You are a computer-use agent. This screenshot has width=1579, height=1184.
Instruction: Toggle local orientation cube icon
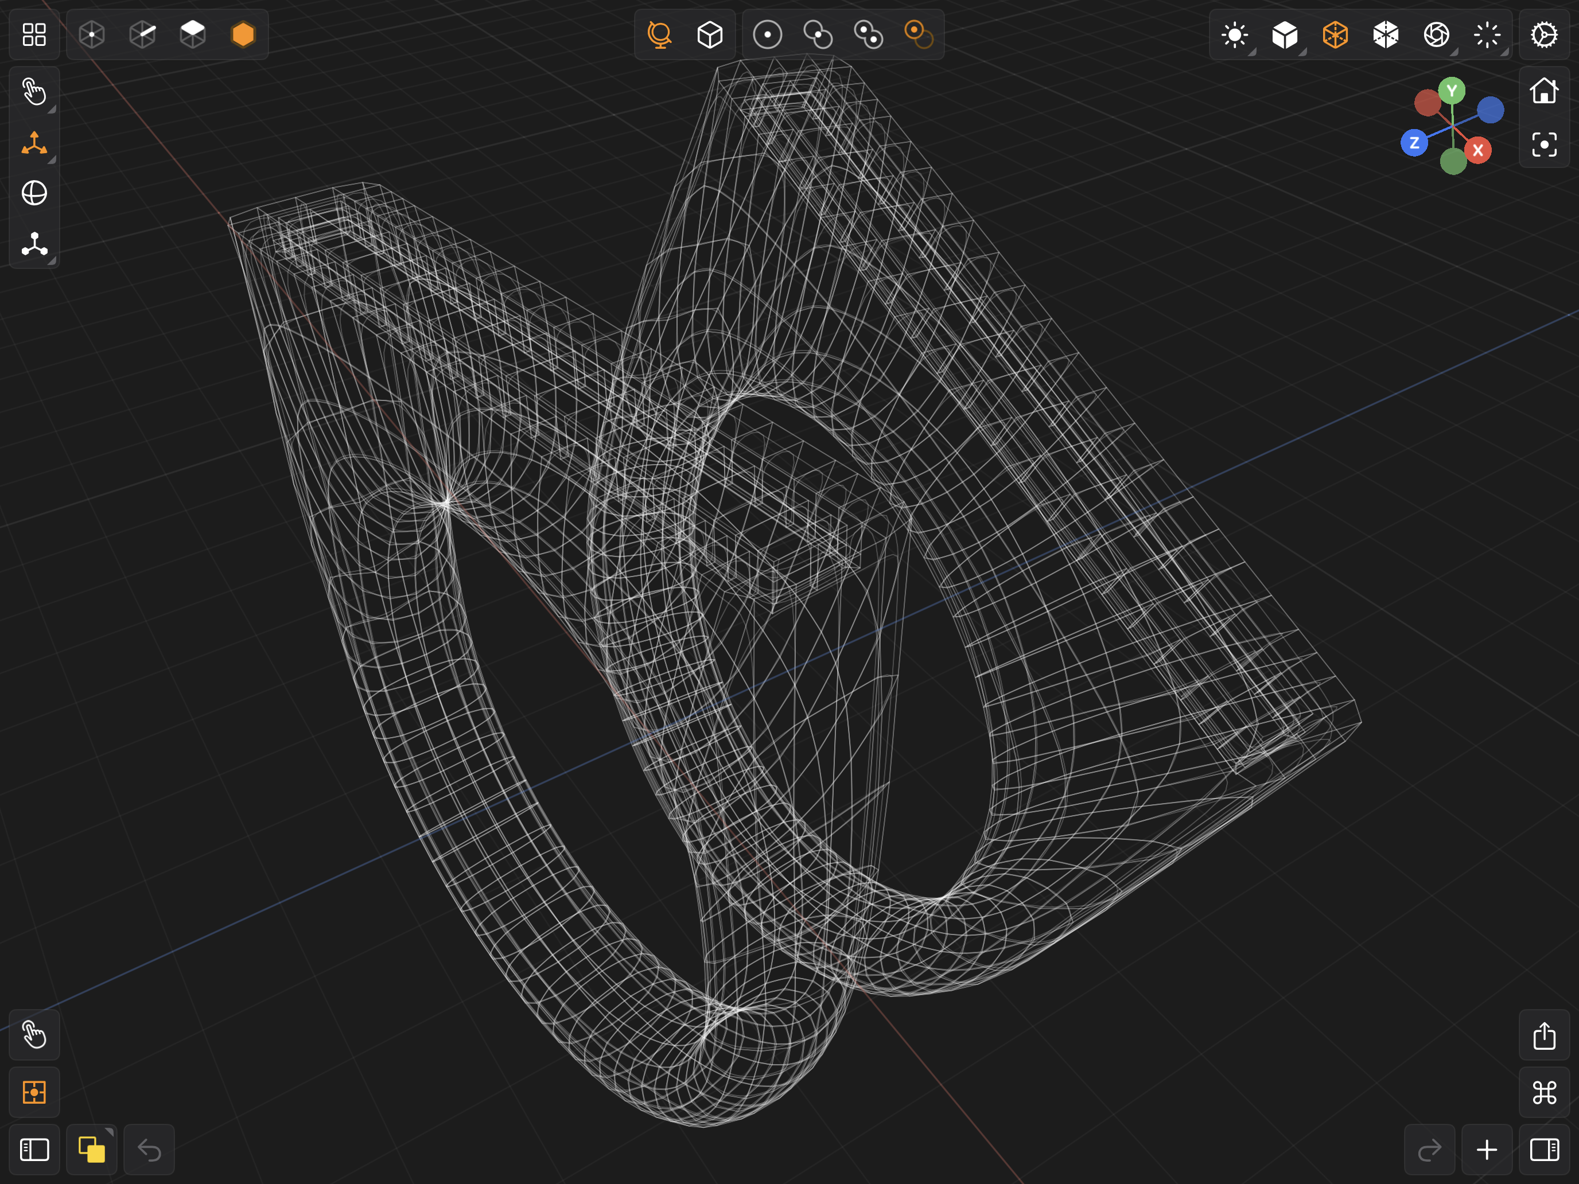pyautogui.click(x=710, y=34)
